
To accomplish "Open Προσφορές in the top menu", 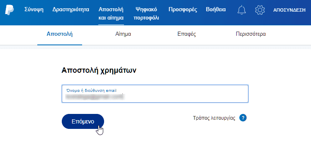I will coord(183,10).
